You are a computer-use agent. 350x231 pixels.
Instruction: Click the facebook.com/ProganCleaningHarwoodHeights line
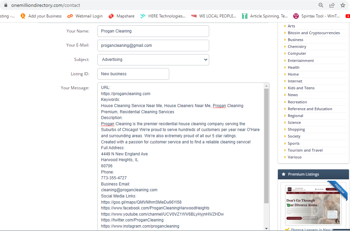tap(155, 208)
